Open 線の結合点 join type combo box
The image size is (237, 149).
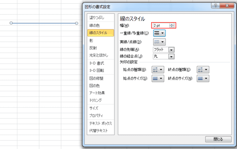164,56
